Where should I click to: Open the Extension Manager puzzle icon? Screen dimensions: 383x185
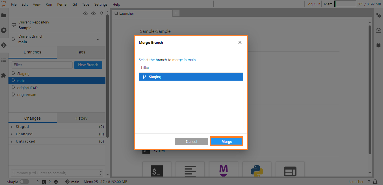coord(4,75)
